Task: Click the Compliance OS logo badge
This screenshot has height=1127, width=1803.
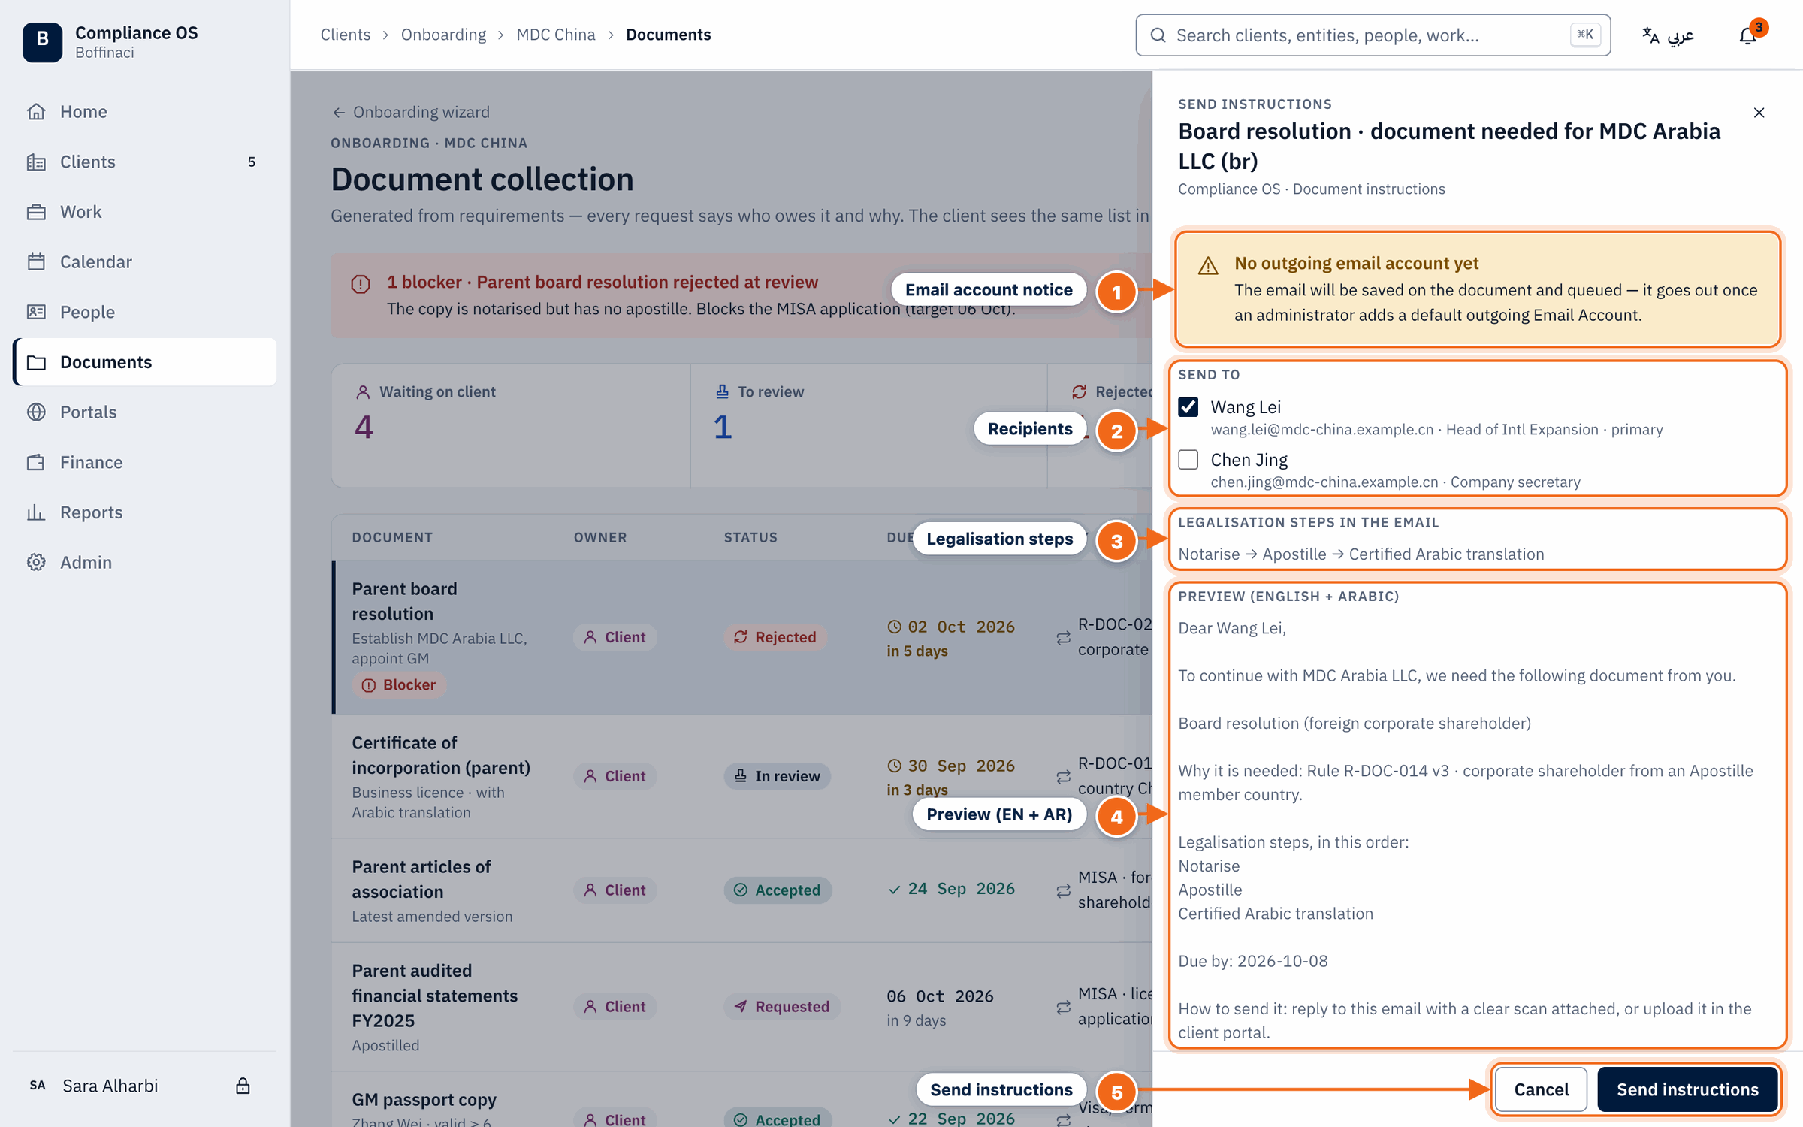Action: pos(42,41)
